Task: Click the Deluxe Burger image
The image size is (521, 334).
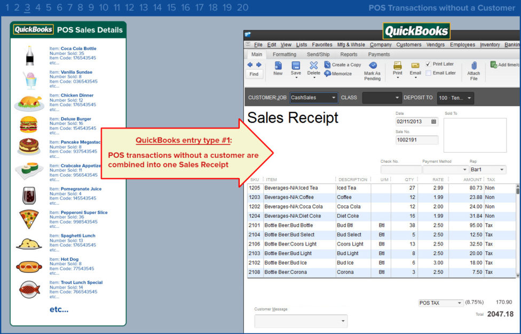Action: click(29, 125)
